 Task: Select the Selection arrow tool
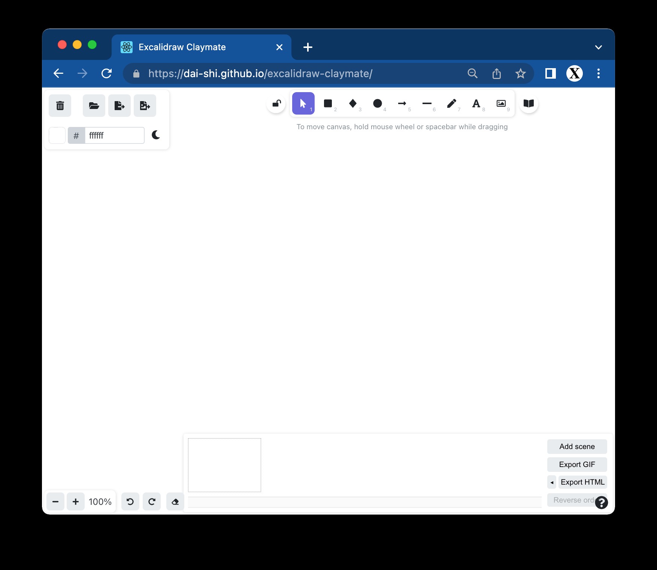(x=303, y=103)
